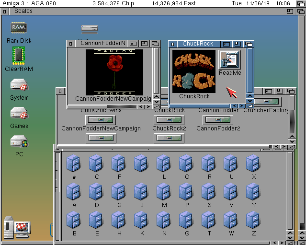Open the H drawer folder
The width and height of the screenshot is (306, 245).
pyautogui.click(x=118, y=220)
